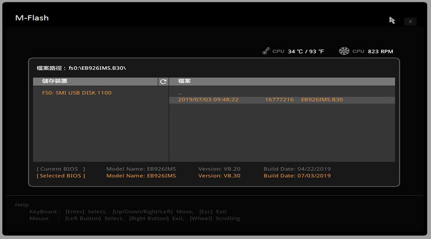
Task: Click the 34 °C / 93 °F temperature reading
Action: pyautogui.click(x=306, y=51)
